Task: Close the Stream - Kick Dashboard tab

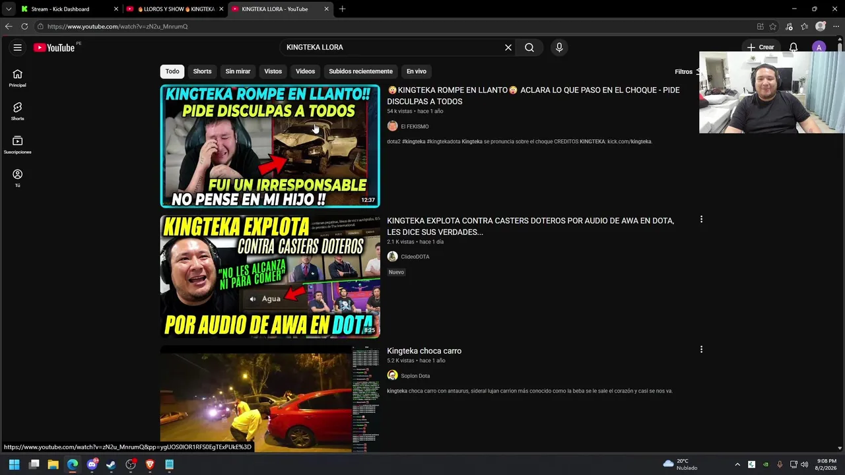Action: (x=116, y=9)
